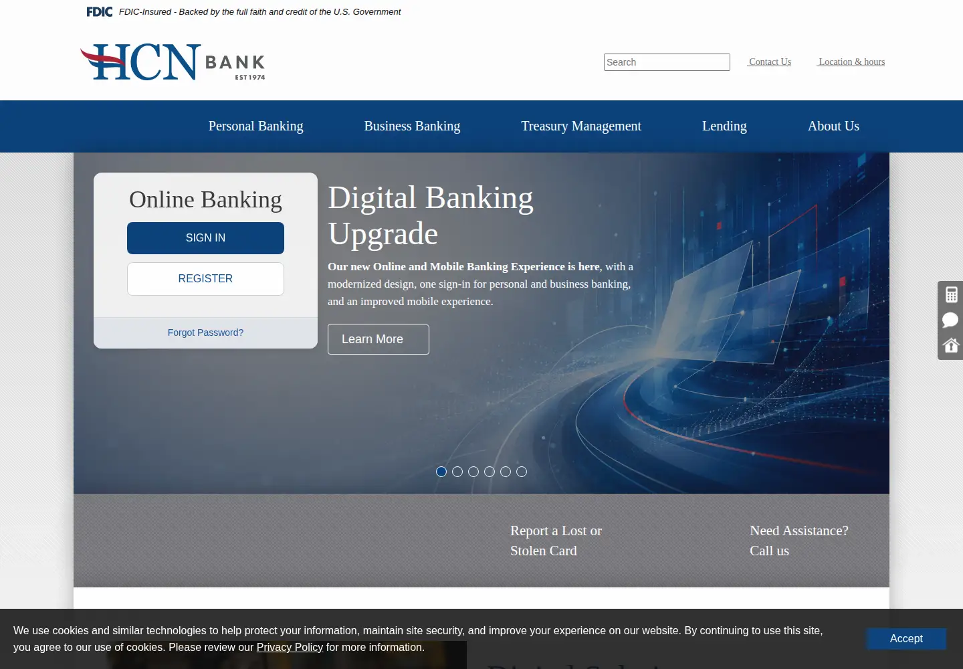Screen dimensions: 963x669
Task: Accept the cookie notice
Action: coord(906,639)
